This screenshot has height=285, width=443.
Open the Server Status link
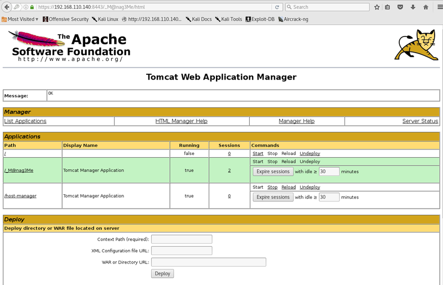click(420, 121)
